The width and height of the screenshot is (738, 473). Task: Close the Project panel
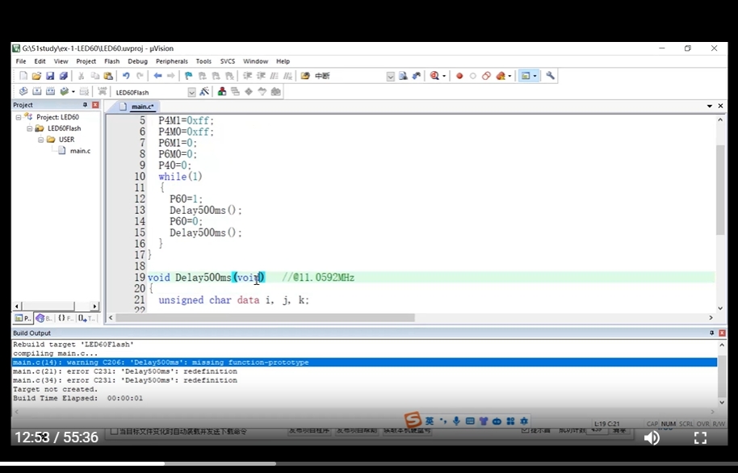[95, 105]
